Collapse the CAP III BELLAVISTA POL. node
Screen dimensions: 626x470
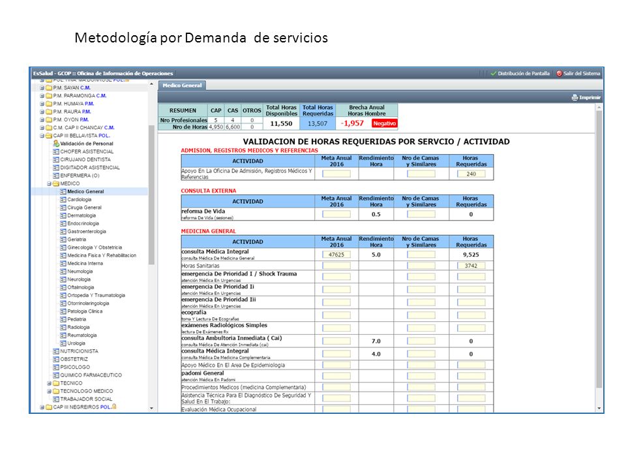coord(42,136)
